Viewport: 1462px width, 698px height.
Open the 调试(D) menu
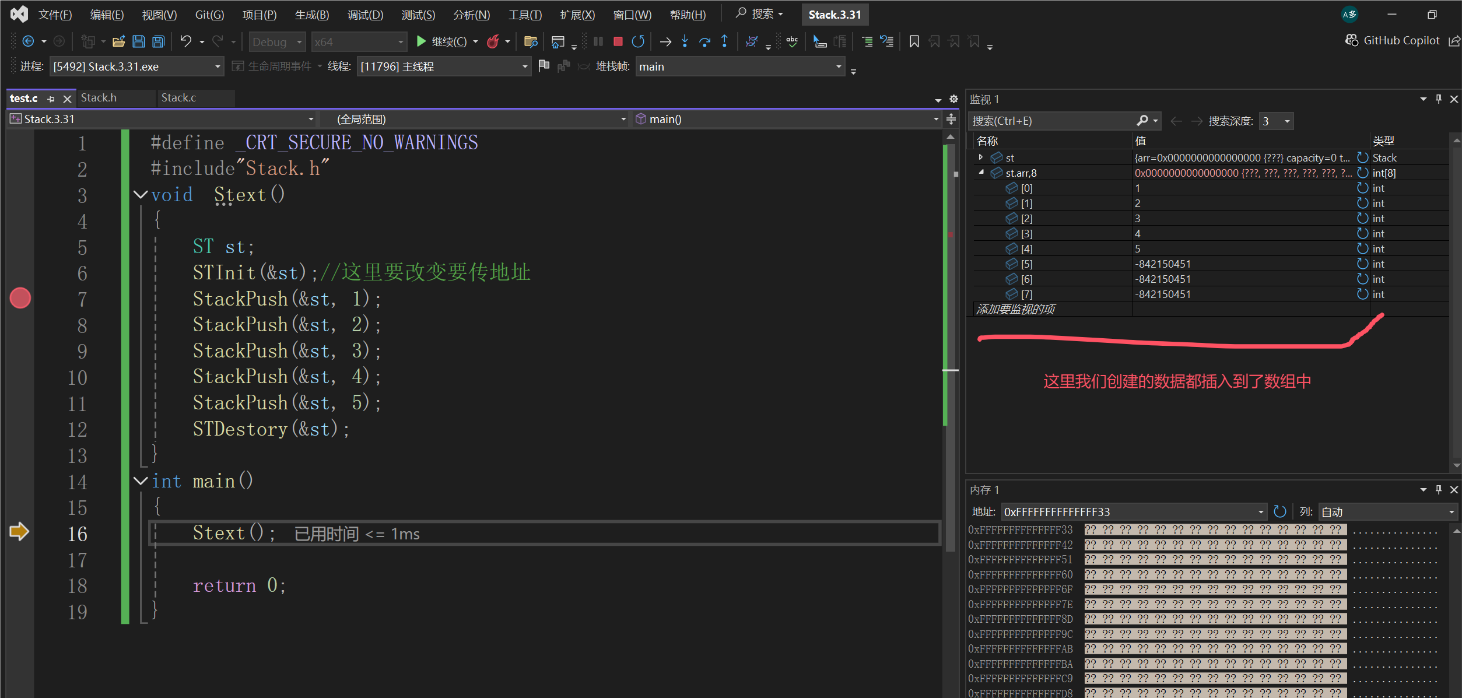(365, 15)
